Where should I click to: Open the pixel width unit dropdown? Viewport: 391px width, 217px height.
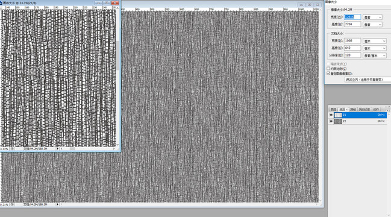(372, 17)
